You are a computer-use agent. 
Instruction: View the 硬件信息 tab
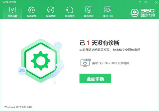(x=89, y=12)
